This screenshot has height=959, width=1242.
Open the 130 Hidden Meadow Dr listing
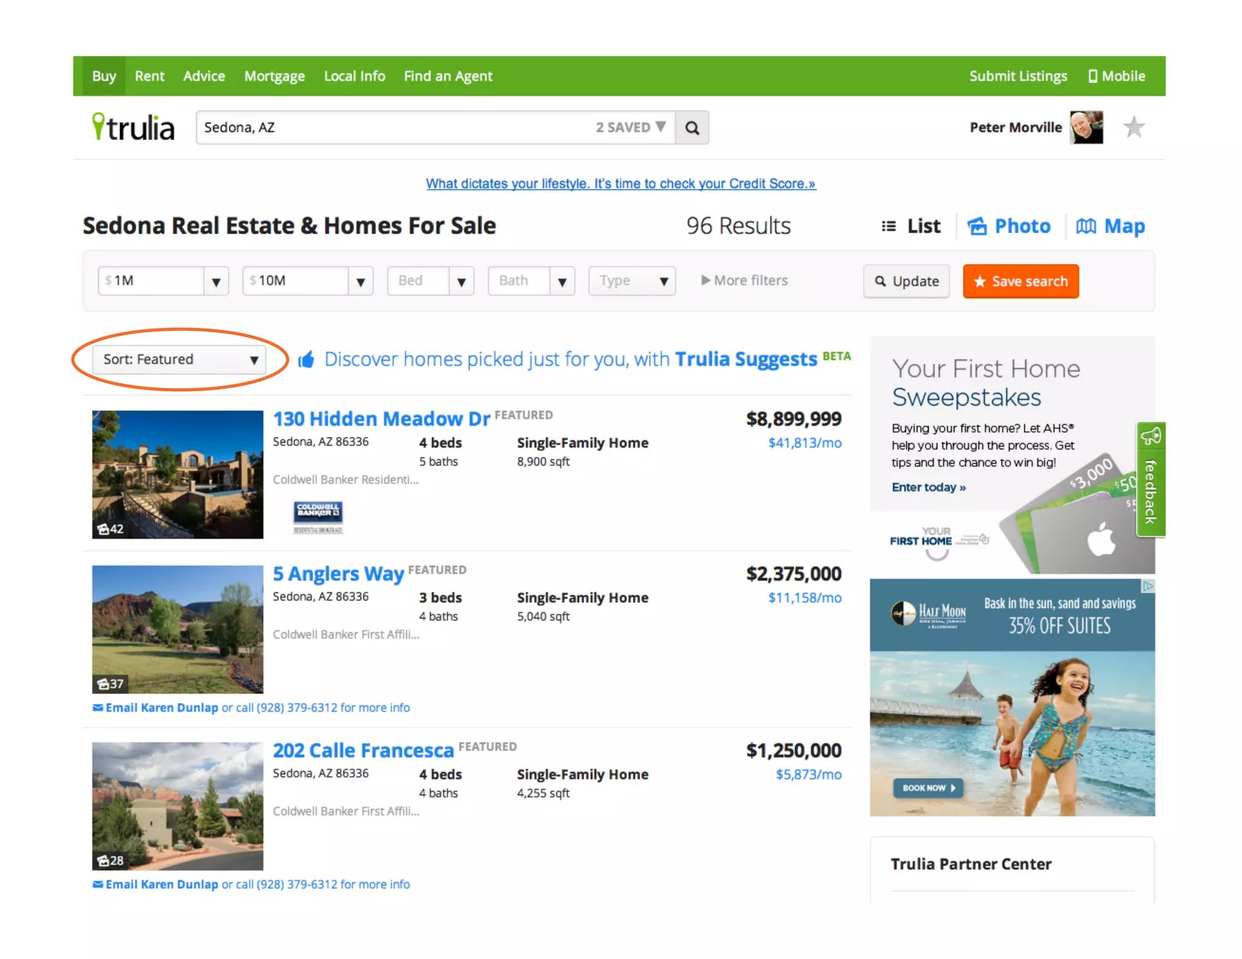(x=381, y=419)
